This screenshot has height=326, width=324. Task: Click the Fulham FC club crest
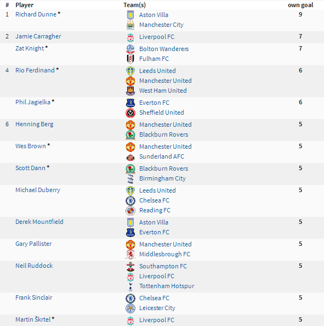point(130,59)
